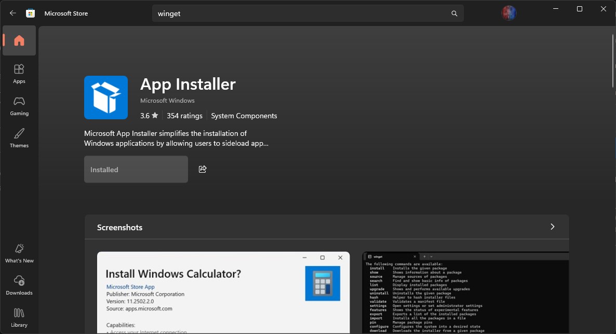Share the App Installer page
616x334 pixels.
pos(203,169)
